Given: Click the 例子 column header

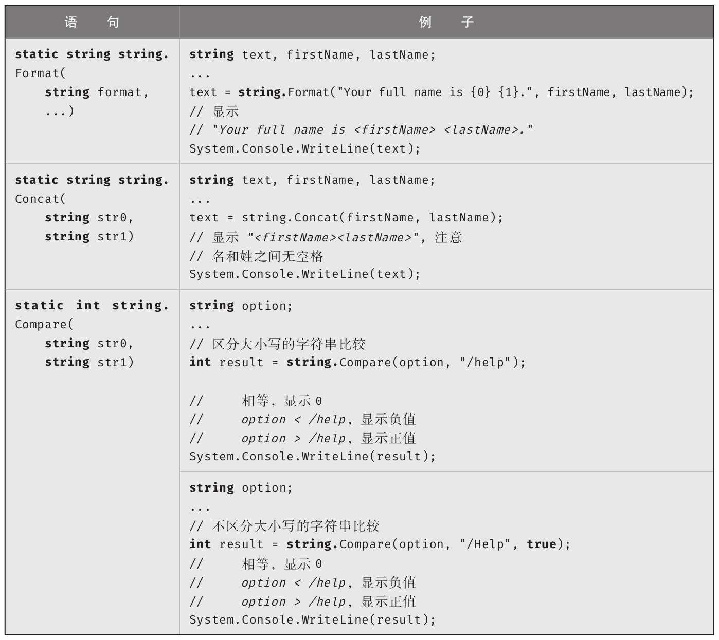Looking at the screenshot, I should (x=446, y=22).
